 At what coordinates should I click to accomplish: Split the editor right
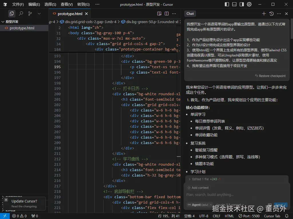pyautogui.click(x=167, y=14)
